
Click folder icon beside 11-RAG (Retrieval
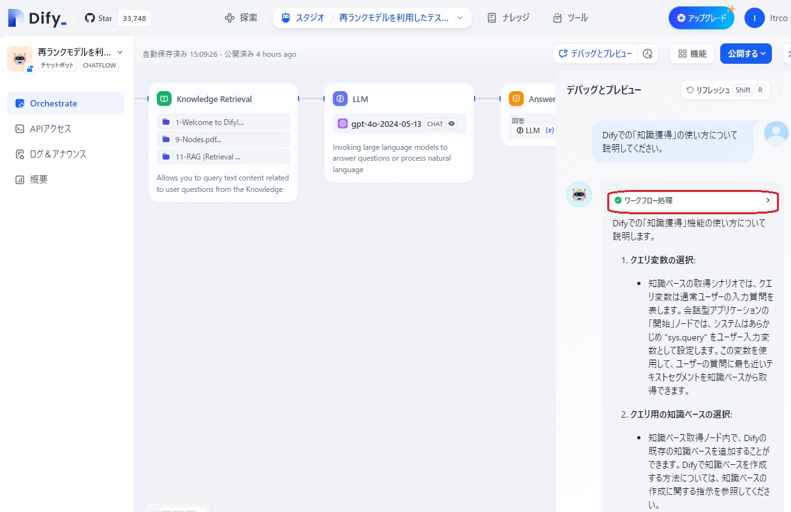tap(166, 156)
